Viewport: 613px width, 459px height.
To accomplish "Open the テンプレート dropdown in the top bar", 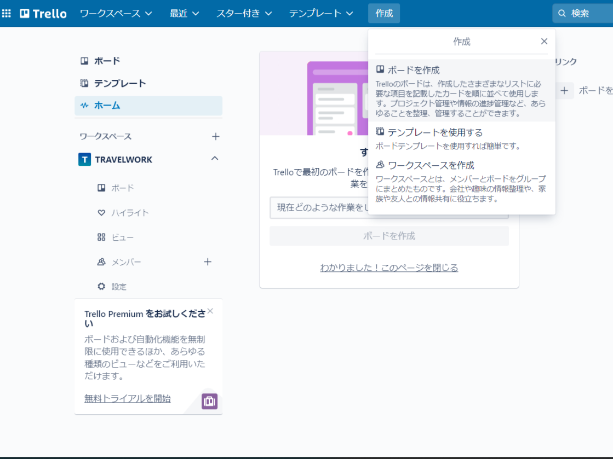I will pyautogui.click(x=321, y=13).
